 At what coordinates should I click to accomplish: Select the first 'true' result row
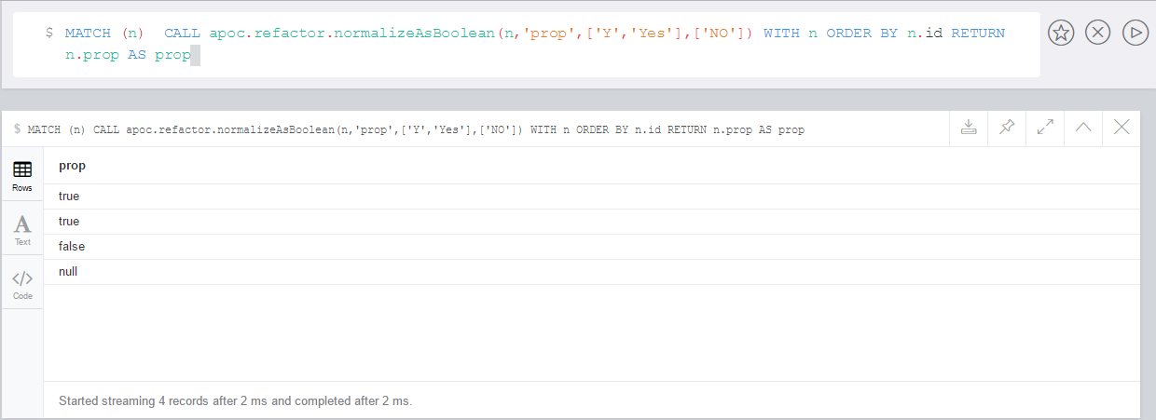pyautogui.click(x=591, y=196)
